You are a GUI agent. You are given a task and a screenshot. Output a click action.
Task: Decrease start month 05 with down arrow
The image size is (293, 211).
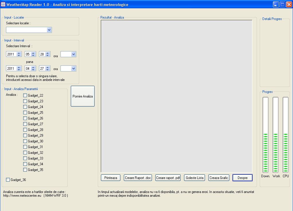pos(33,55)
